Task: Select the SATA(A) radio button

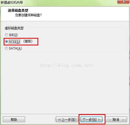Action: point(6,48)
